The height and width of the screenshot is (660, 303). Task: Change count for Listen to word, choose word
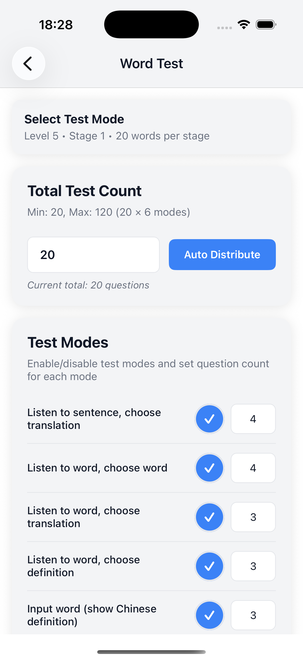point(253,468)
